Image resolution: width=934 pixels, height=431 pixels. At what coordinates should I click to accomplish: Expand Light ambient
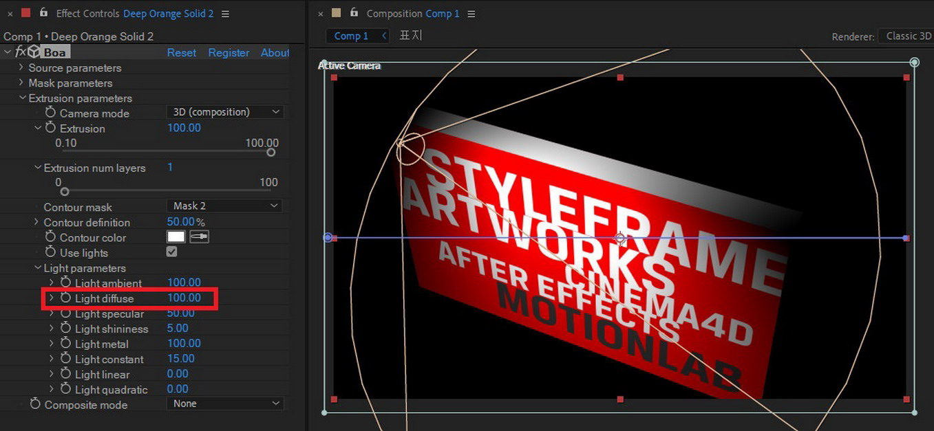[x=52, y=283]
